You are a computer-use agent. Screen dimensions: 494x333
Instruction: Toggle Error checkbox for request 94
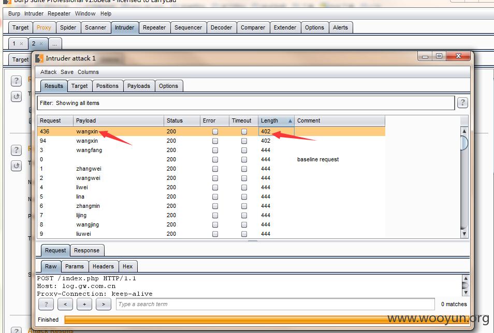(x=215, y=141)
